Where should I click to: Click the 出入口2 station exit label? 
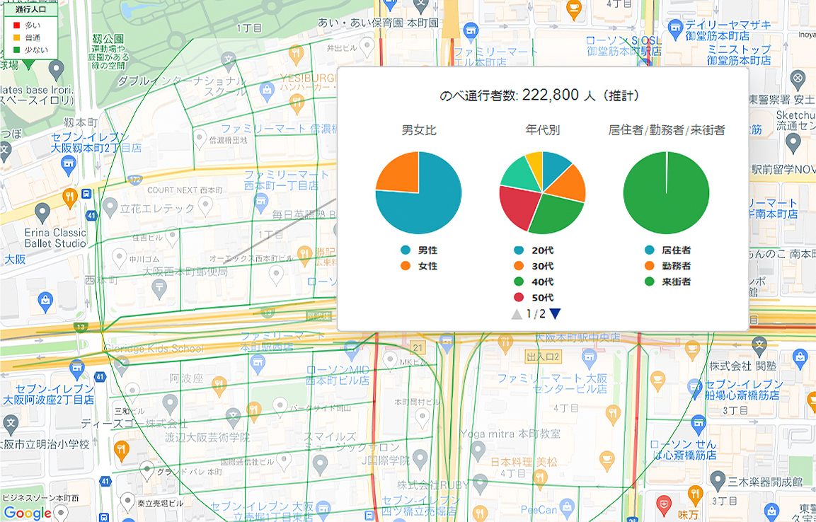tap(542, 356)
